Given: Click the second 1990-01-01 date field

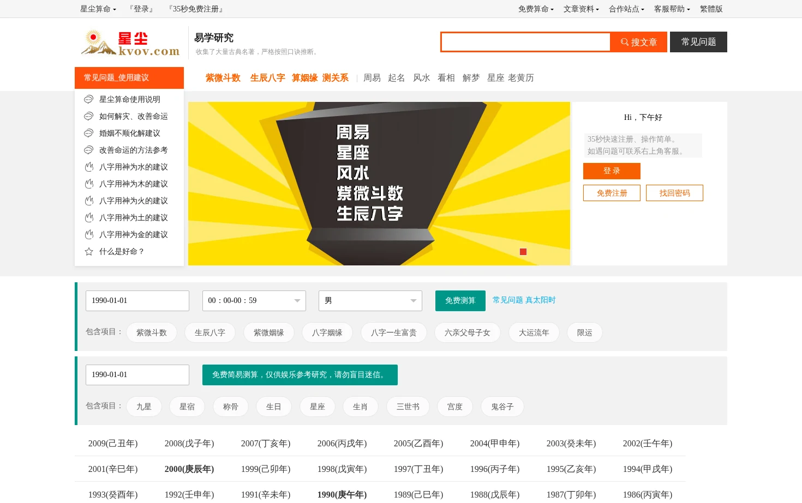Looking at the screenshot, I should pyautogui.click(x=137, y=375).
